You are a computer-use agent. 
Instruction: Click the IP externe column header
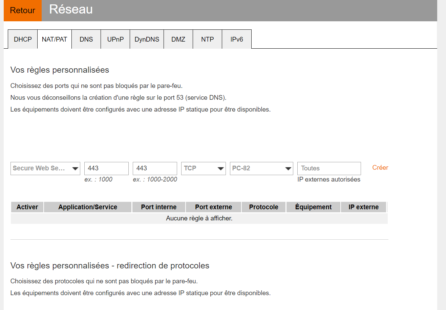click(x=363, y=207)
